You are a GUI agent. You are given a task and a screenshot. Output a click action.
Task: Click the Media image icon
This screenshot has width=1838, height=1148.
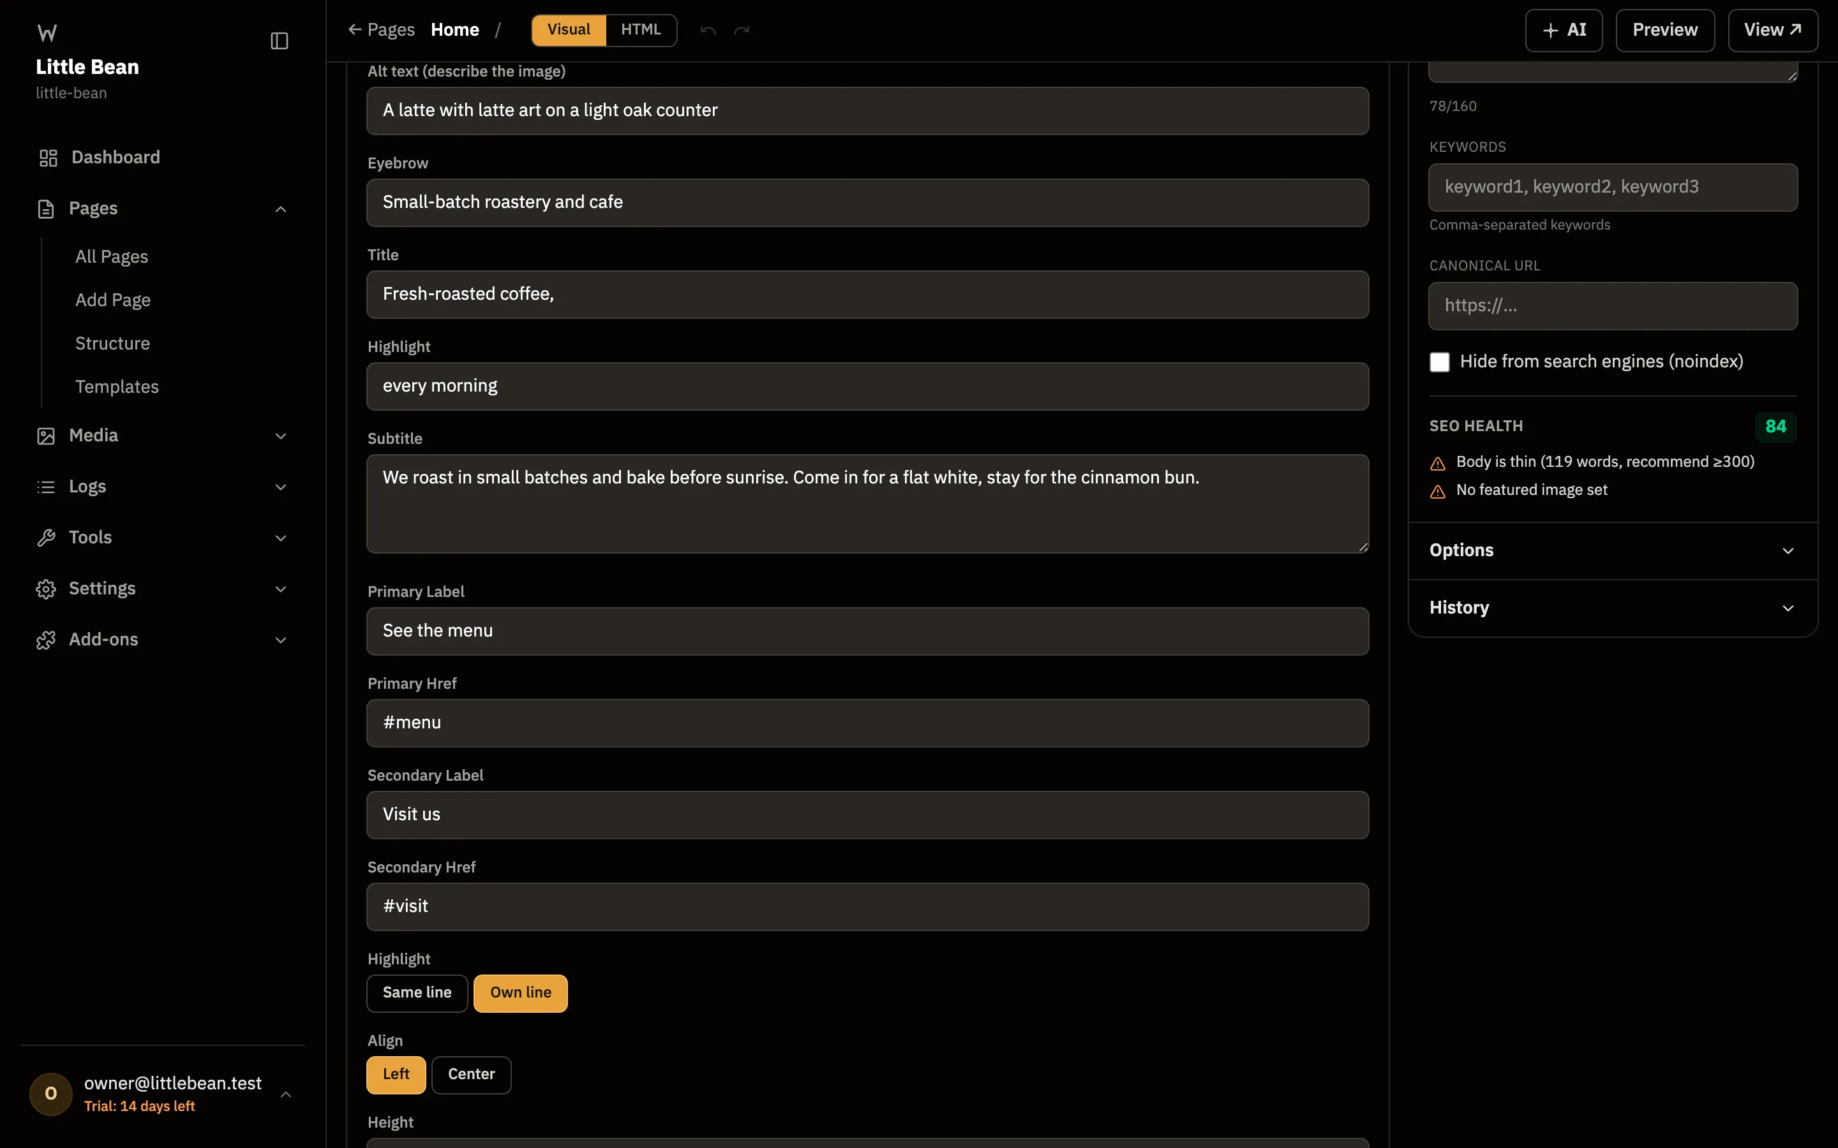pyautogui.click(x=45, y=436)
